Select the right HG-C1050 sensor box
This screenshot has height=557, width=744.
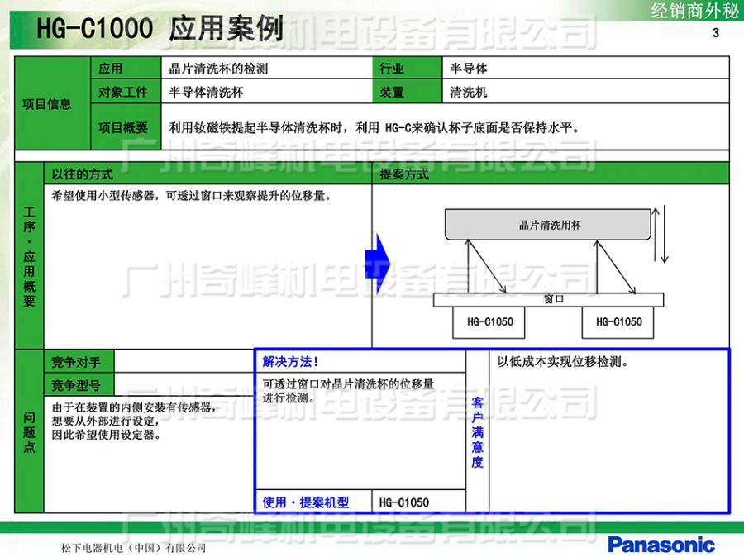coord(618,321)
